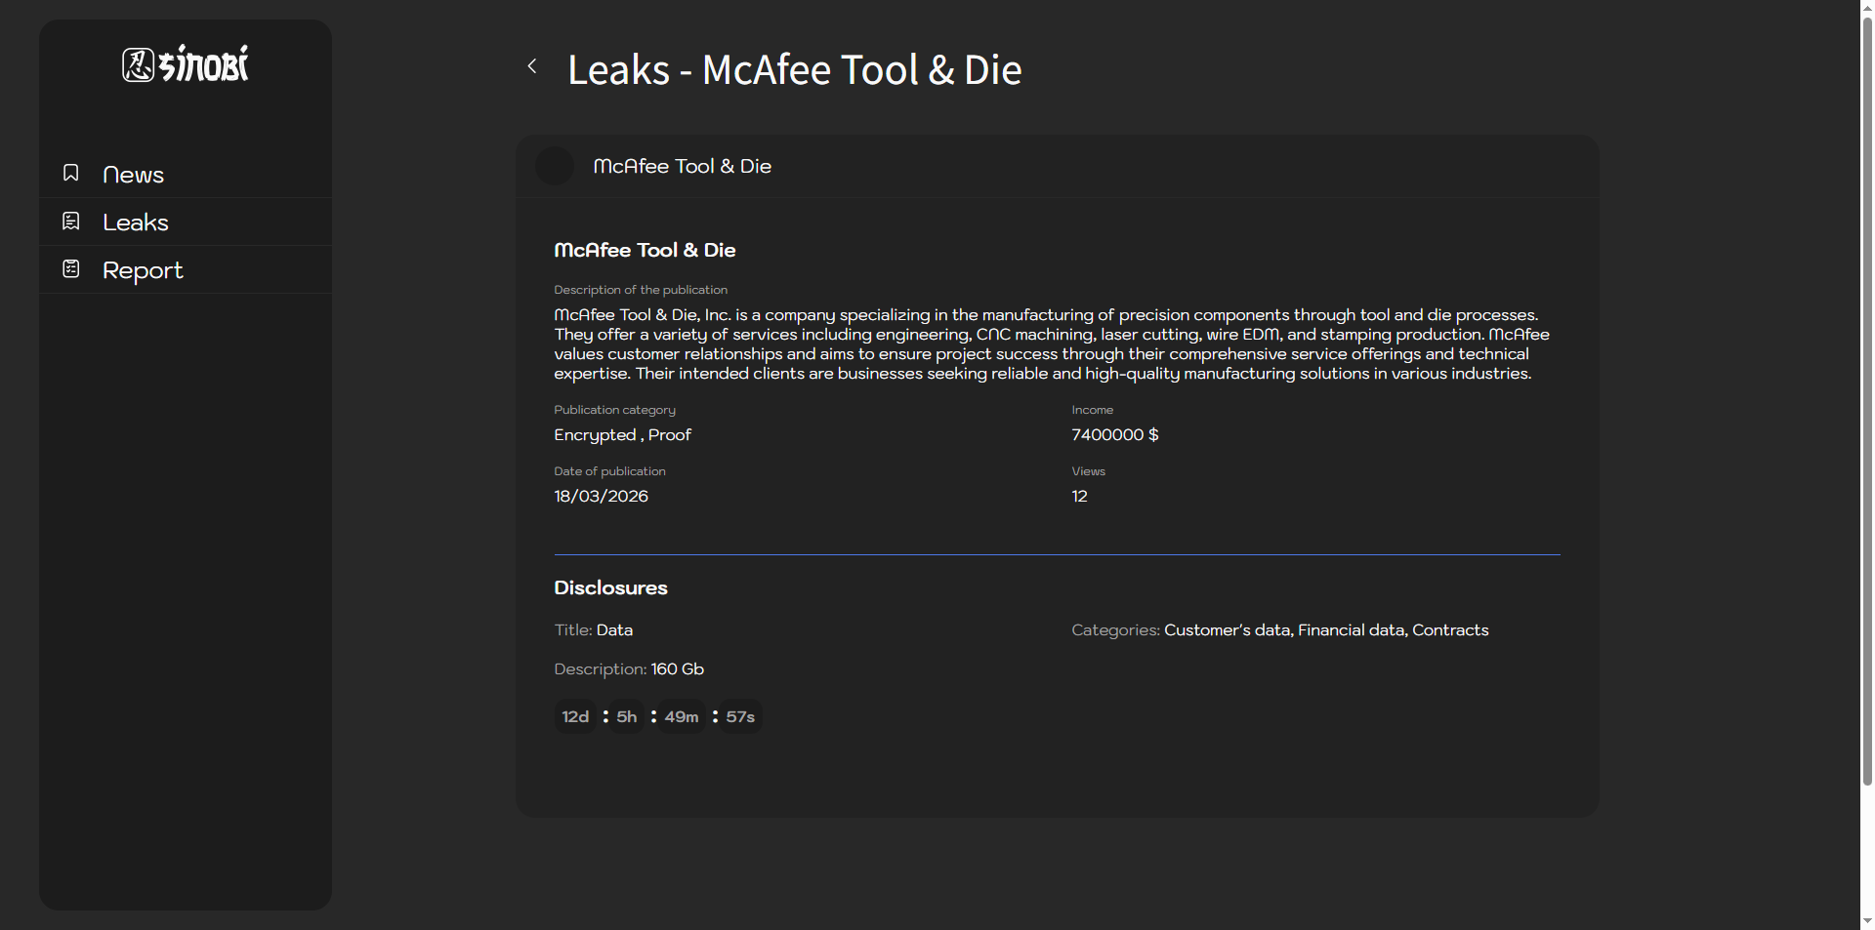
Task: Click the vertical scrollbar thumb
Action: point(1867,390)
